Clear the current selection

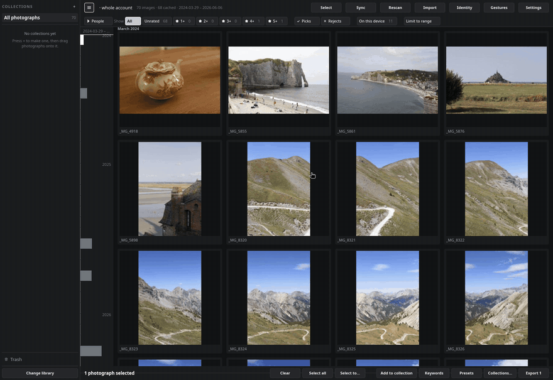pyautogui.click(x=285, y=373)
